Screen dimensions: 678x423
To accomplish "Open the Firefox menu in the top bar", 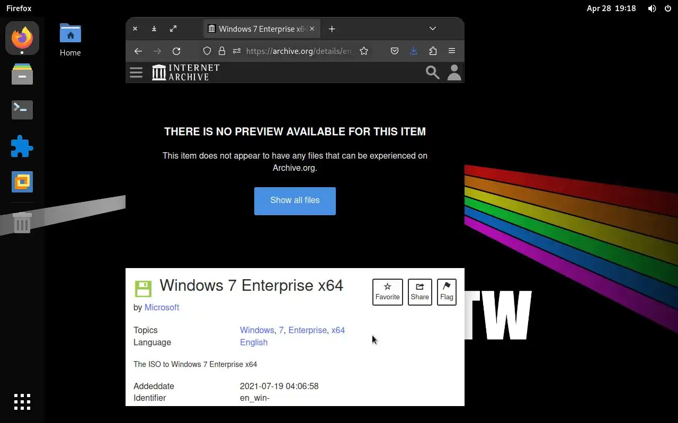I will (19, 8).
